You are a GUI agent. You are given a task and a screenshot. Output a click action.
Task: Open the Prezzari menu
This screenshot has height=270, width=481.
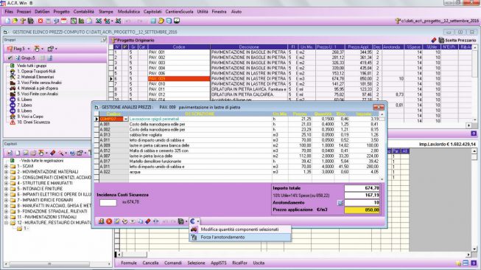coord(24,12)
